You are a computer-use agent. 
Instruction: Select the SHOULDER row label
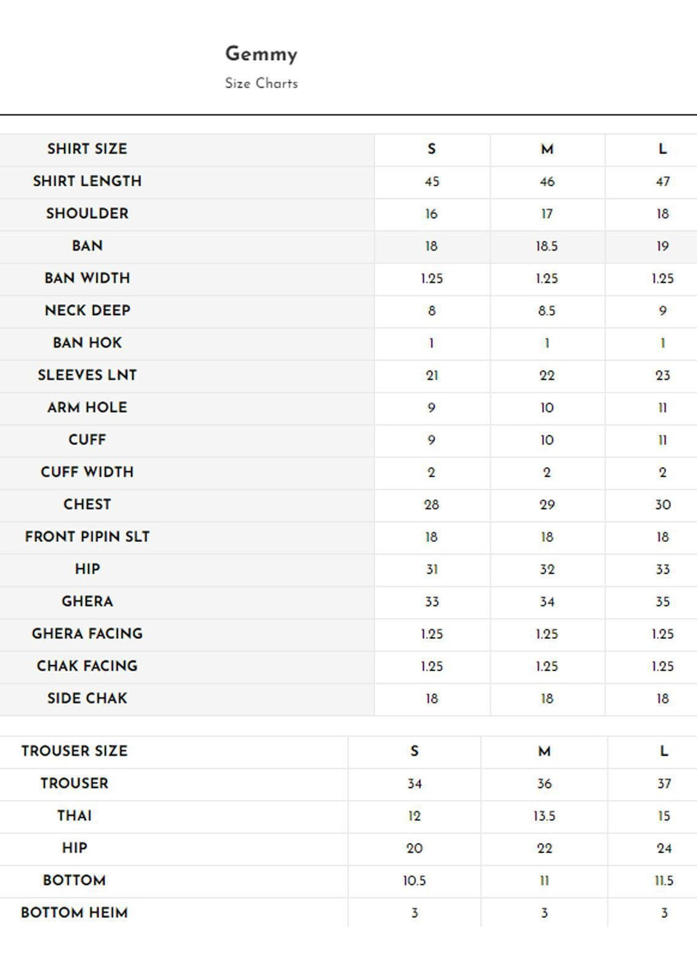[87, 213]
